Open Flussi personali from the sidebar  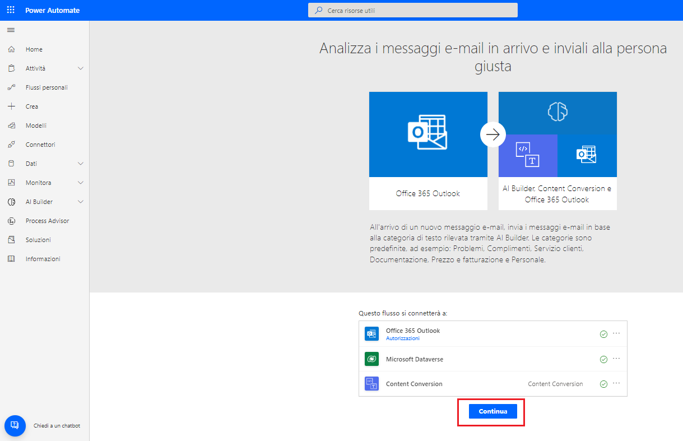47,87
